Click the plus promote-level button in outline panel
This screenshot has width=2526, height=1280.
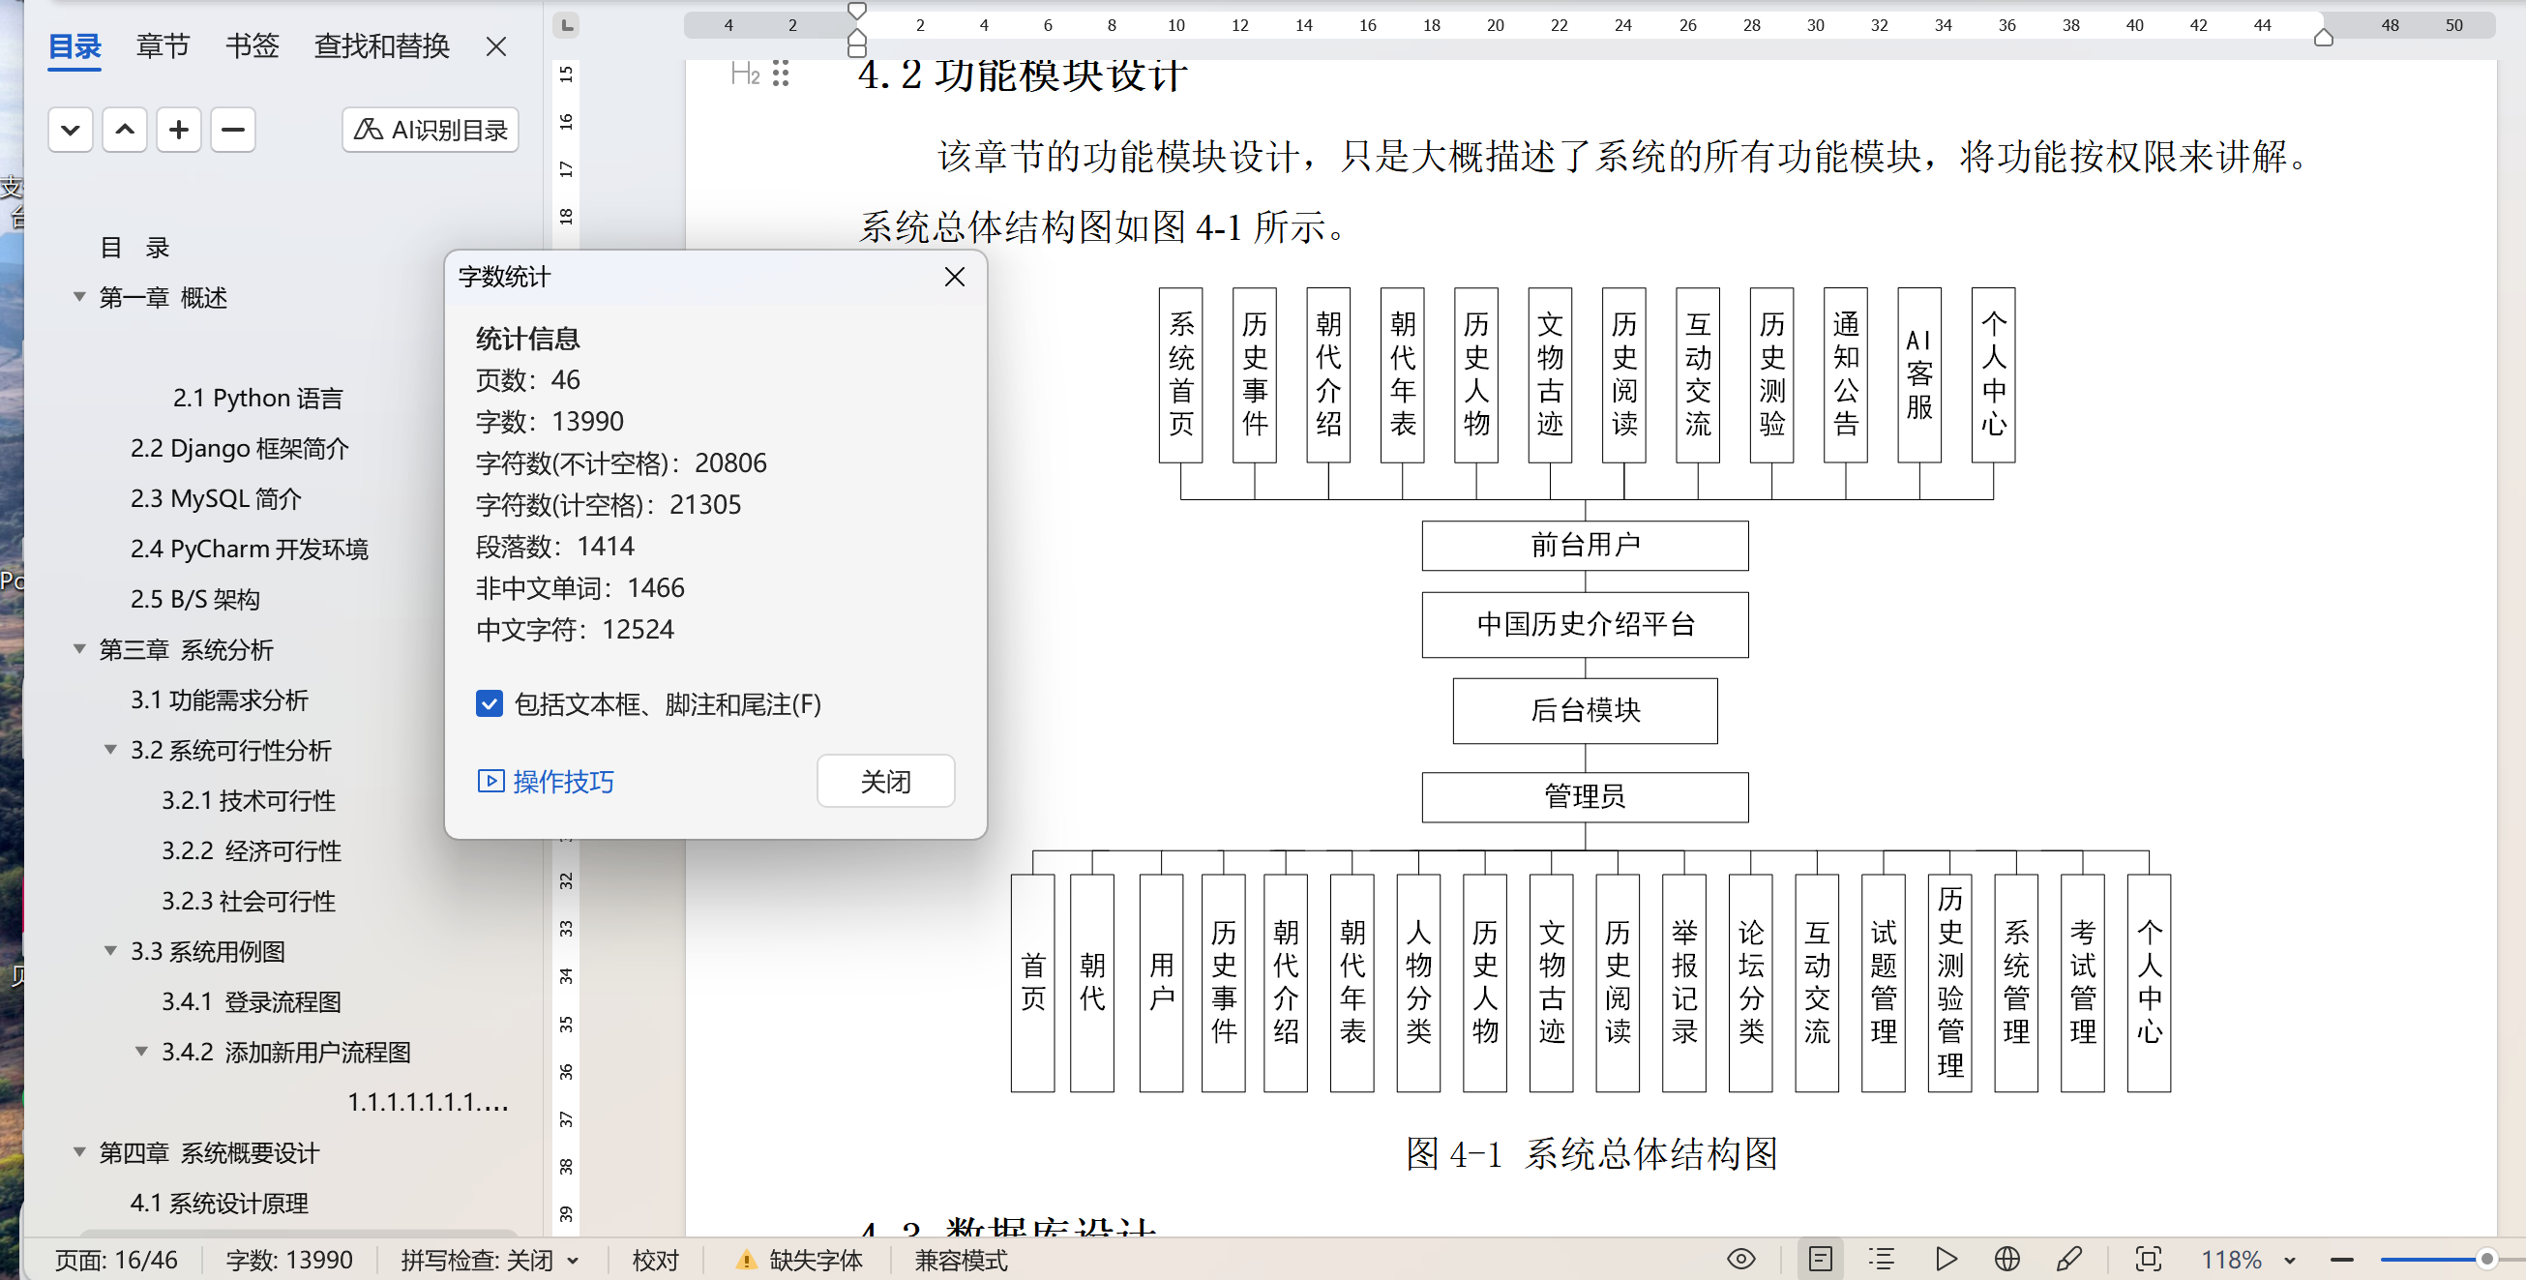tap(178, 130)
